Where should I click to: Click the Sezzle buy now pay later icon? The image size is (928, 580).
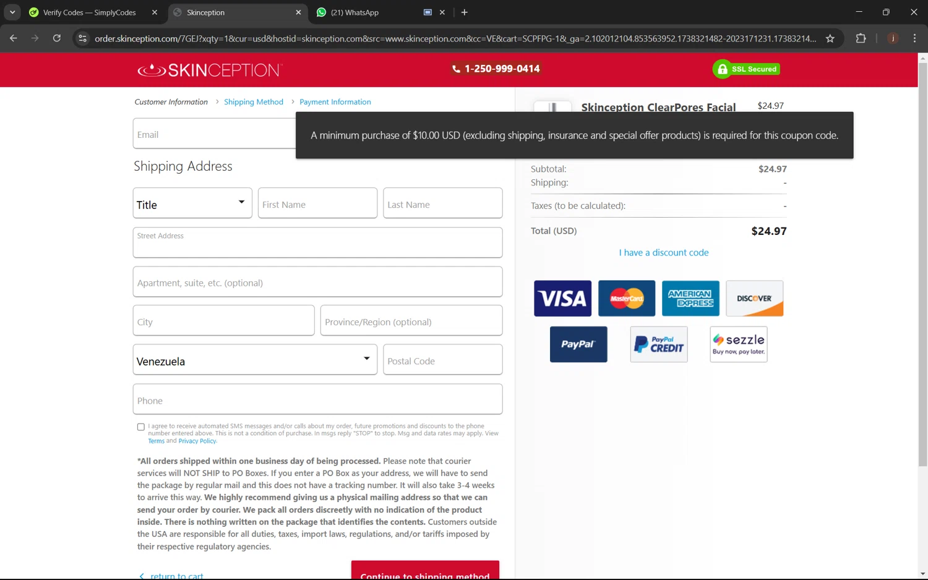click(x=739, y=344)
